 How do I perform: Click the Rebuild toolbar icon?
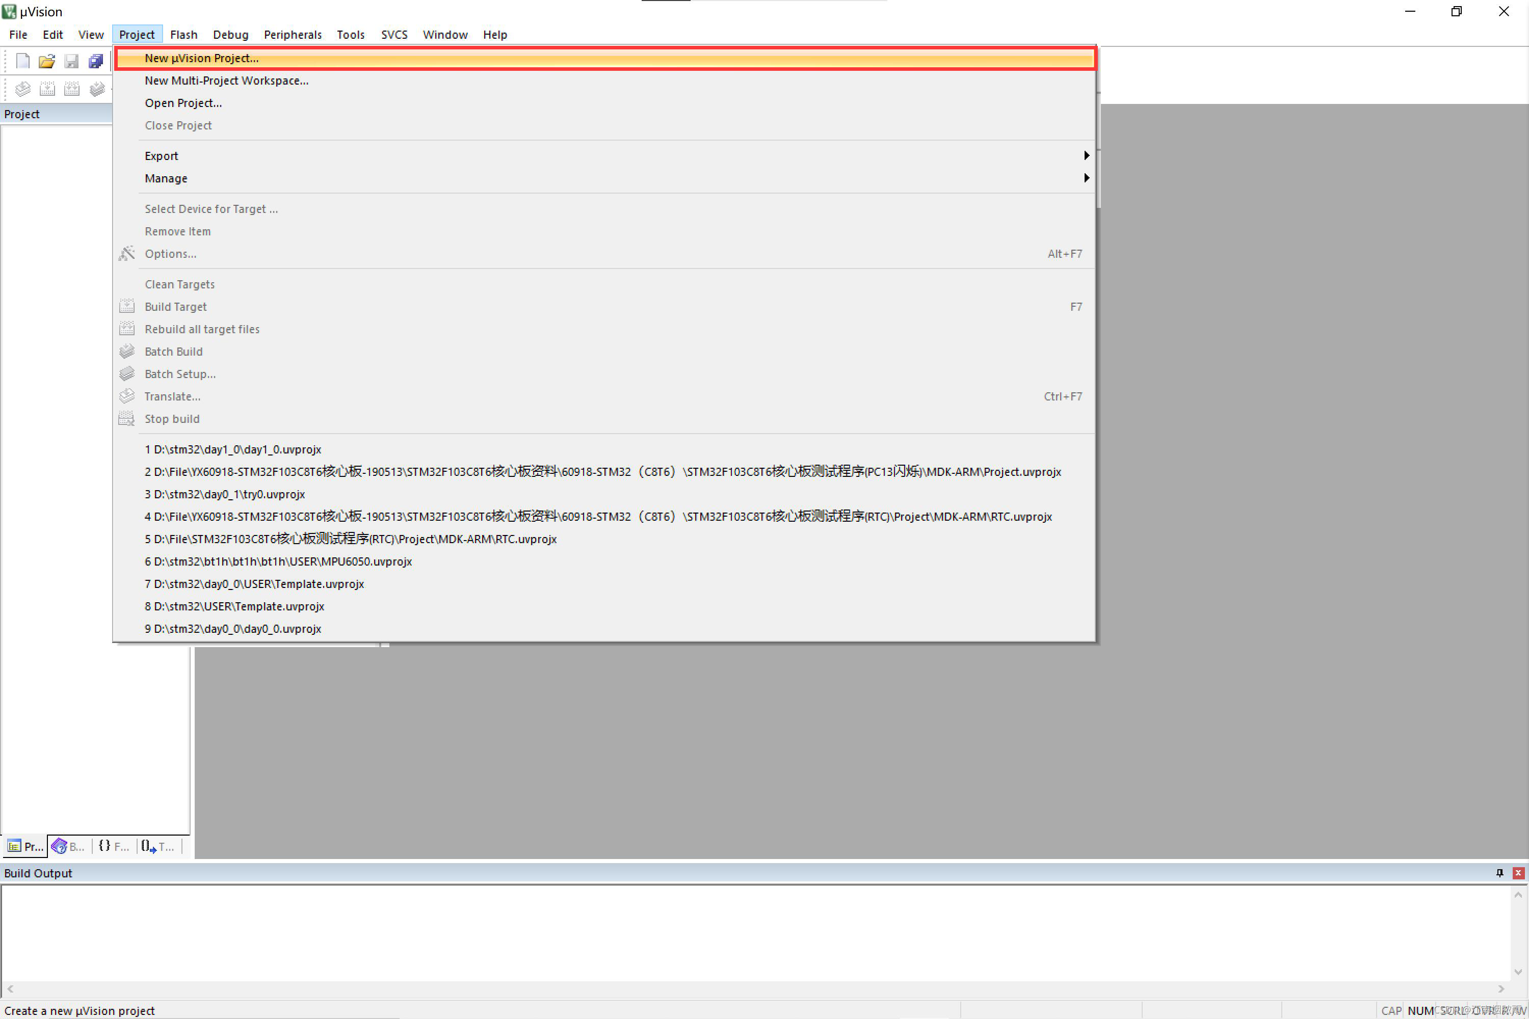pyautogui.click(x=71, y=89)
